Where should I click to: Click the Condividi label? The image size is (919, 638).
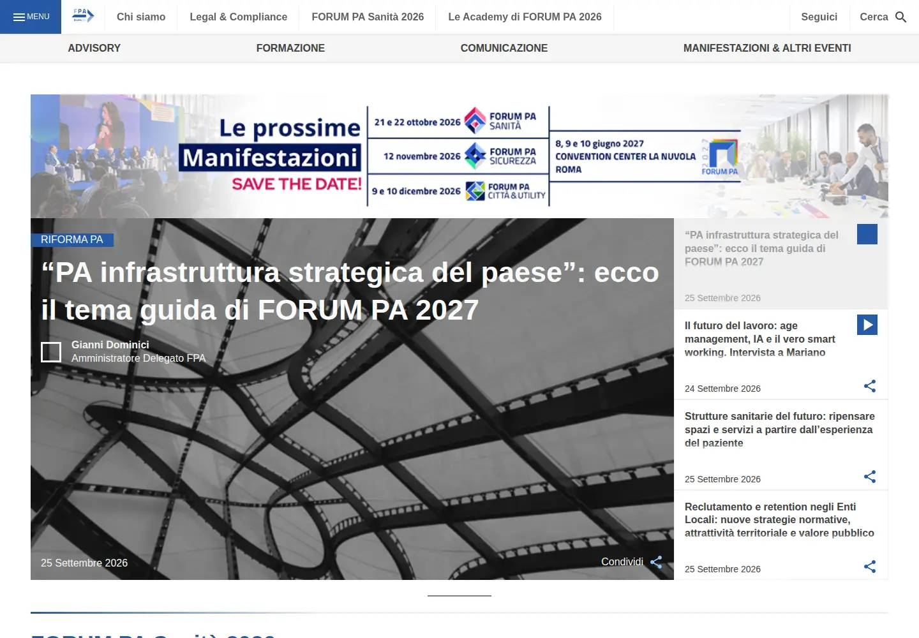tap(622, 562)
